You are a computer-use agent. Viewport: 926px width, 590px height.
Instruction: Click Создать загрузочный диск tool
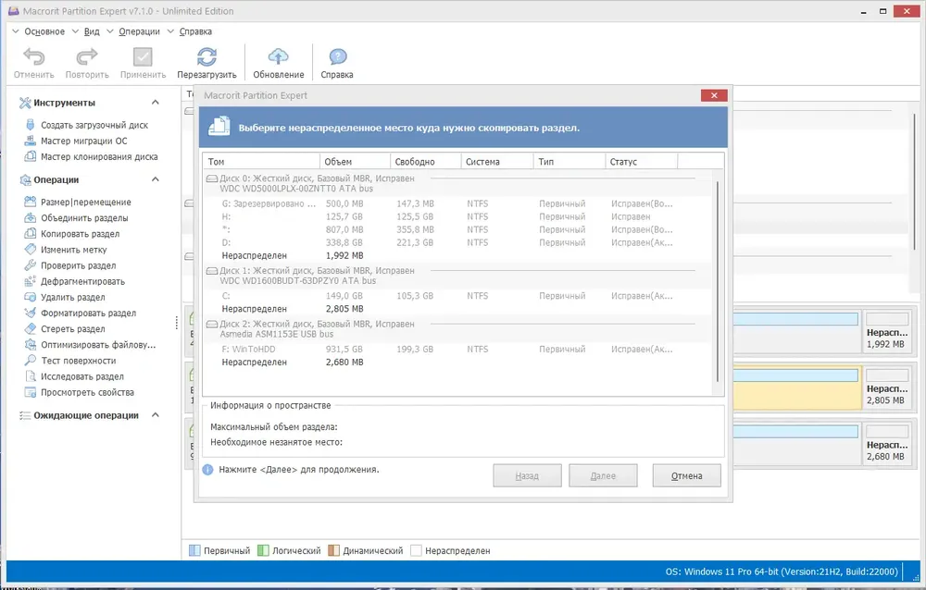pos(94,125)
